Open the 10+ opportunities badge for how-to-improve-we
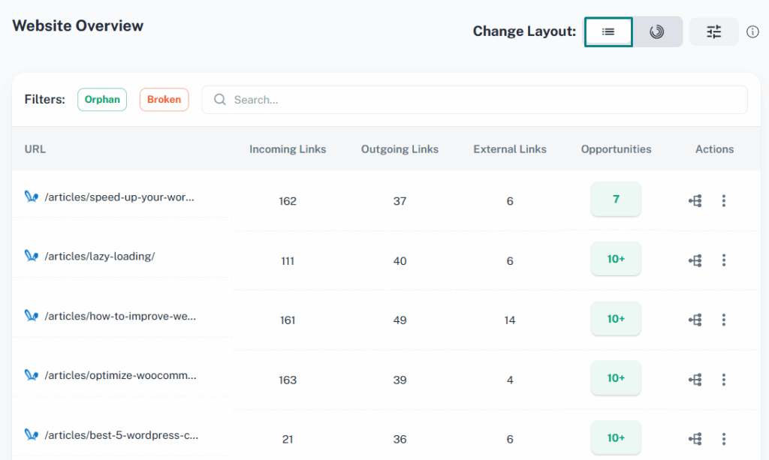The height and width of the screenshot is (460, 769). (x=616, y=318)
